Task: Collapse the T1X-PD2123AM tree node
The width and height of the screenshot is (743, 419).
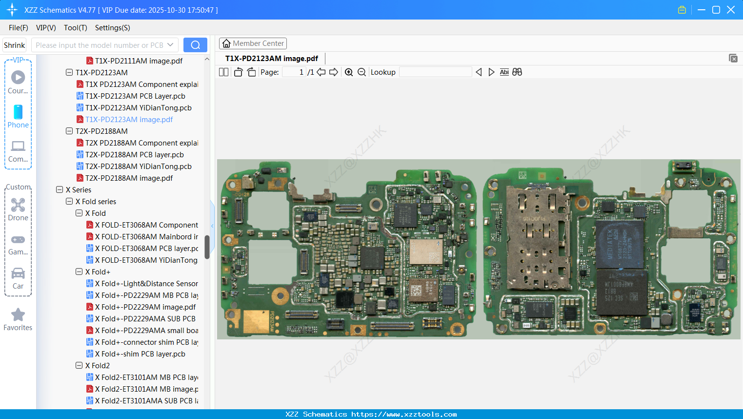Action: 69,72
